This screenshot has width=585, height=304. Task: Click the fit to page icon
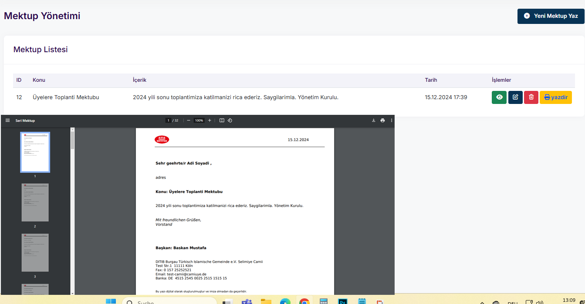(x=222, y=120)
